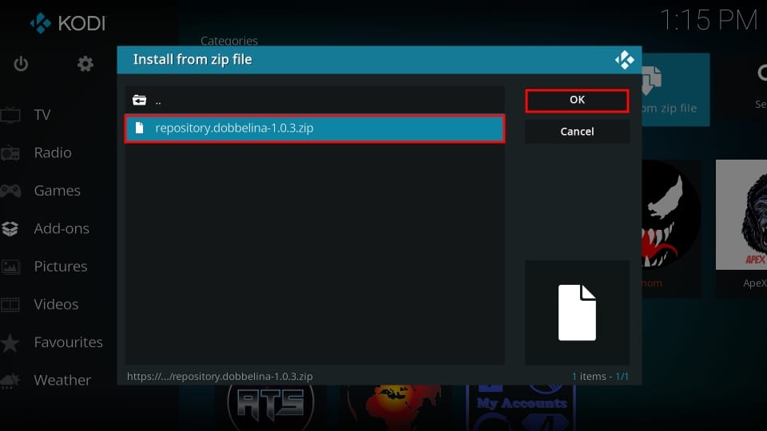Screen dimensions: 767x431
Task: Click the Videos film icon
Action: tap(10, 304)
